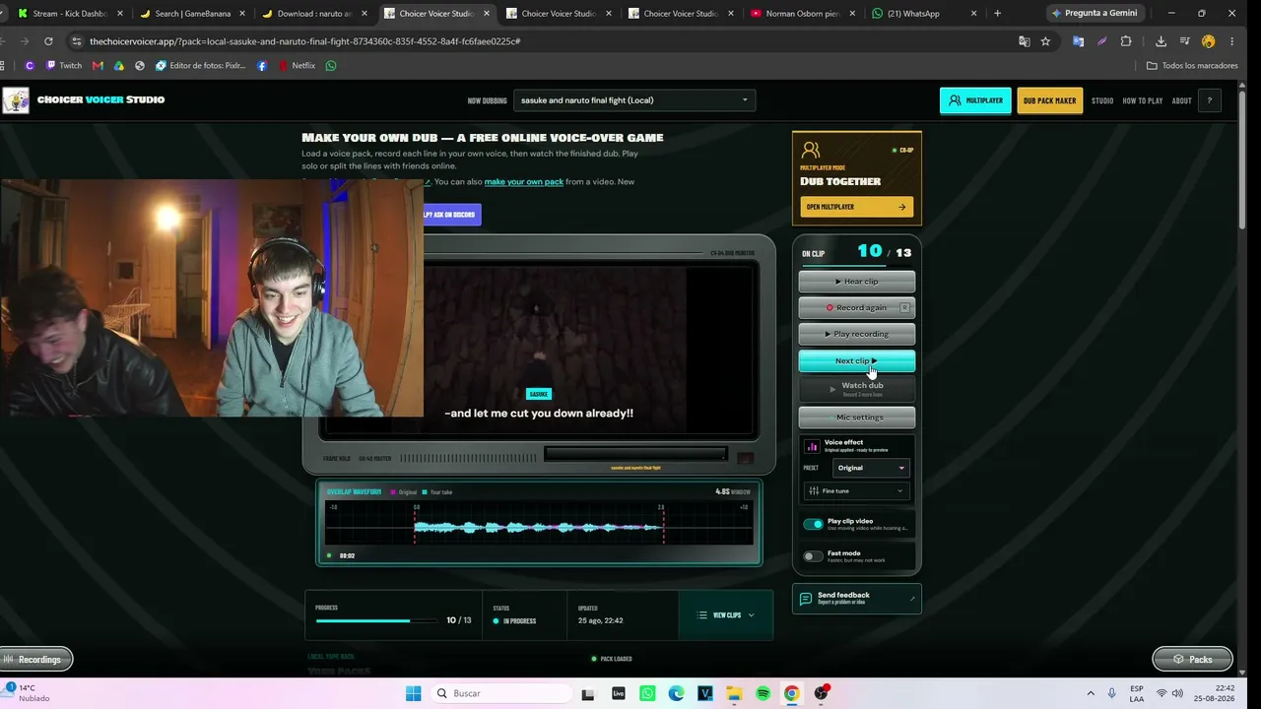Image resolution: width=1261 pixels, height=709 pixels.
Task: Open the Windows Start menu
Action: [414, 693]
